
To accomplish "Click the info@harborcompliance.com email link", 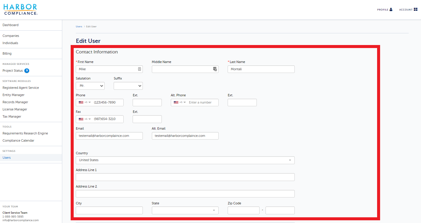I will pos(20,220).
